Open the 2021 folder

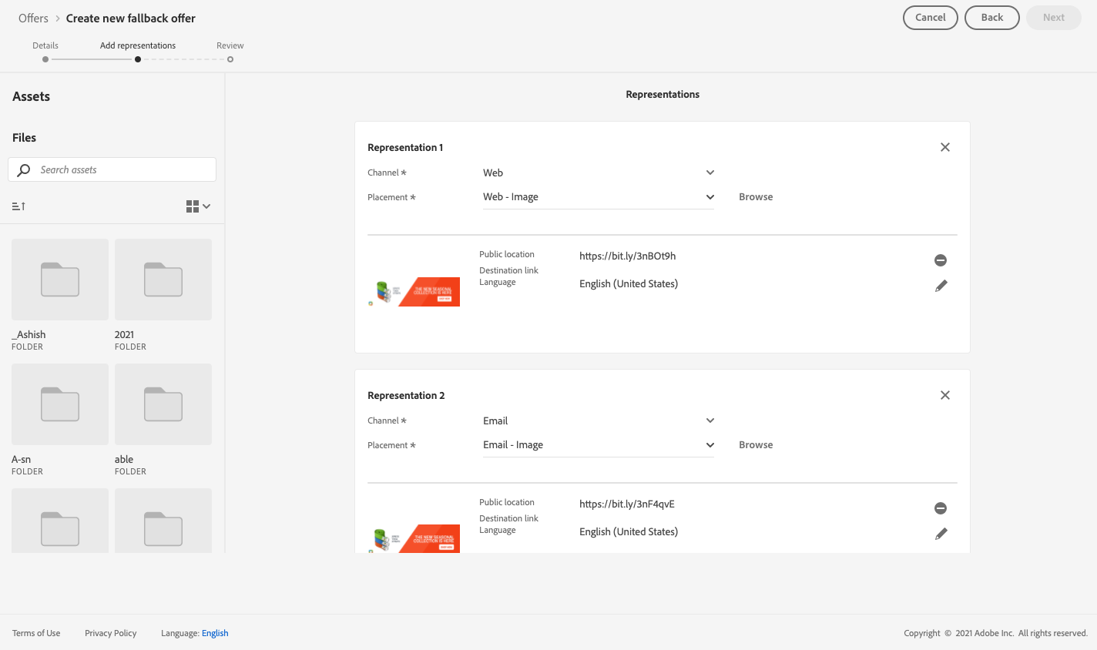163,280
